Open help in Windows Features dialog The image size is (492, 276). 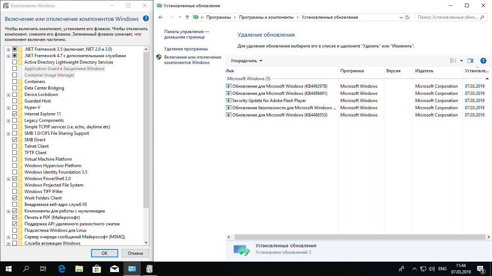pyautogui.click(x=146, y=19)
